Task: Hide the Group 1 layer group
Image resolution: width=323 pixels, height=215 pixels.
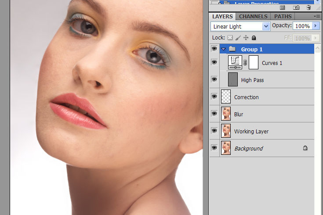Action: 214,49
